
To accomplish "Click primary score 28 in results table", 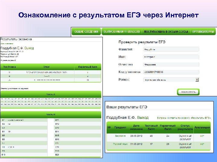I will (168, 144).
